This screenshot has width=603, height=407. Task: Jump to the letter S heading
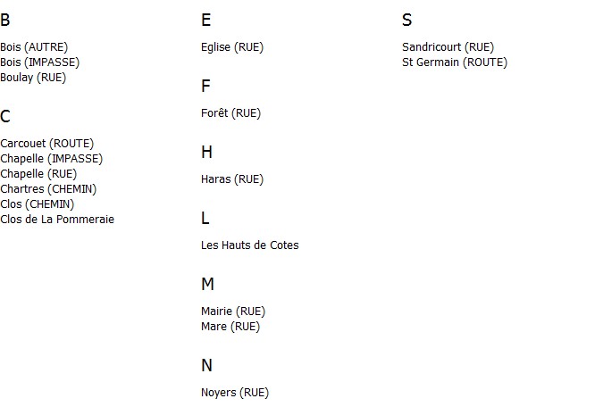(x=406, y=20)
